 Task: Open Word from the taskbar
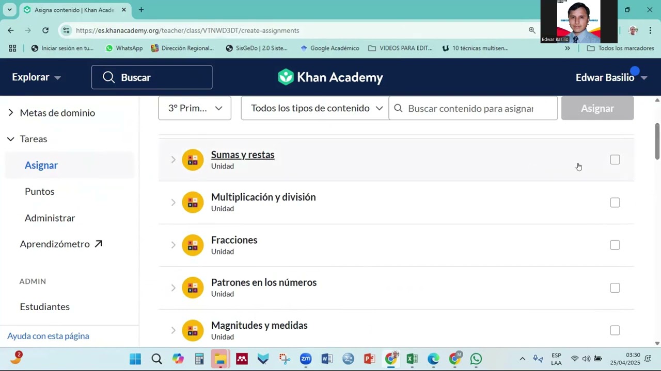(x=327, y=359)
